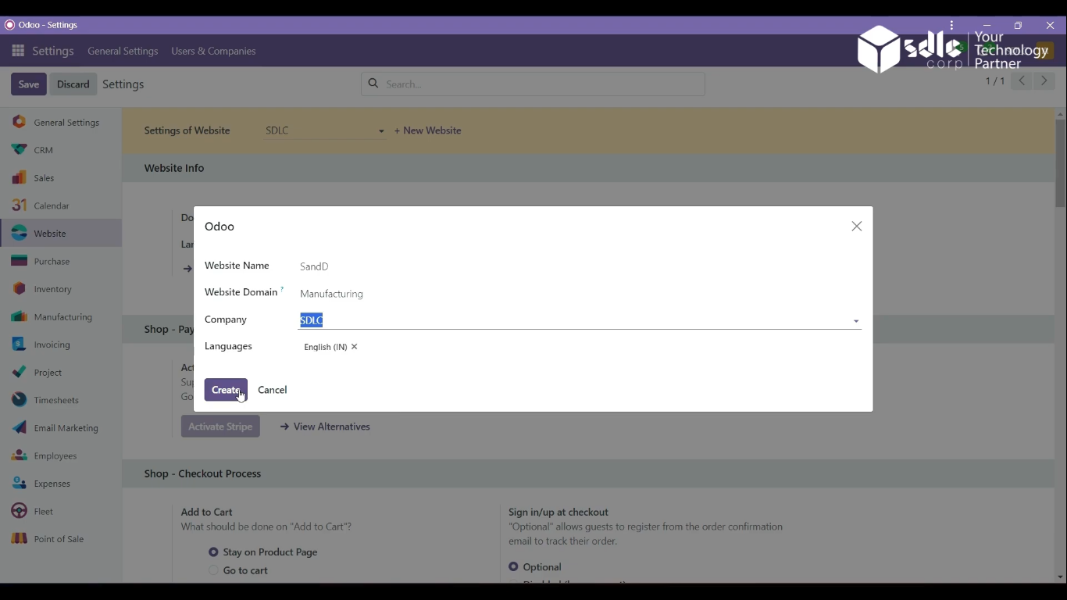Close the Odoo new website dialog
Viewport: 1067px width, 600px height.
[x=857, y=227]
